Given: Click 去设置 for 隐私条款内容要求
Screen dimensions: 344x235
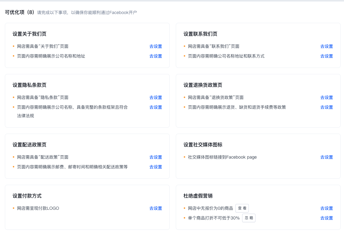Looking at the screenshot, I should pos(156,107).
